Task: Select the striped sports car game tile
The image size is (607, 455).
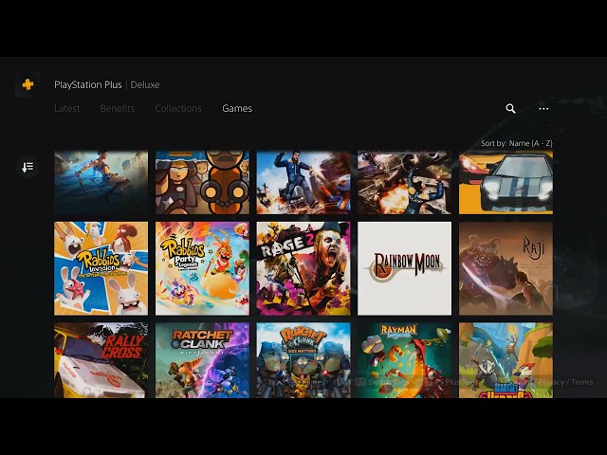Action: [506, 182]
